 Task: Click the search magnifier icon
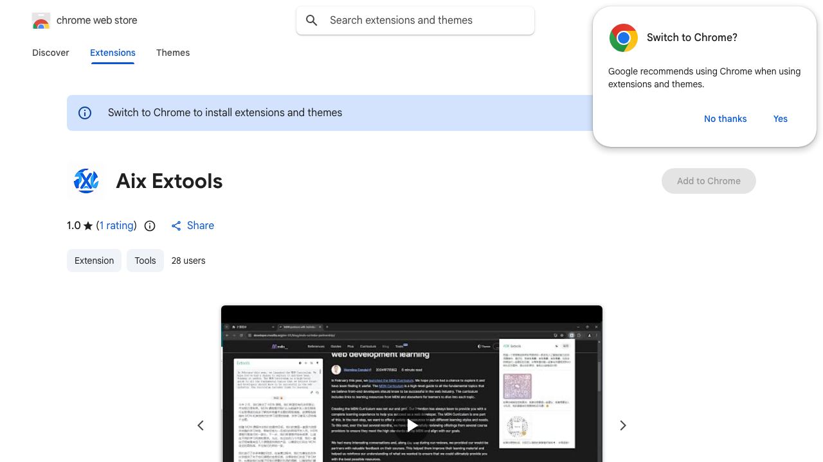[x=312, y=21]
